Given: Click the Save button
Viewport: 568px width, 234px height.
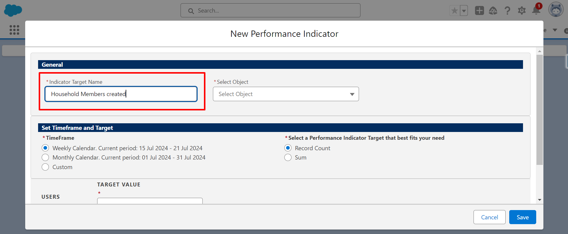Looking at the screenshot, I should [x=522, y=217].
